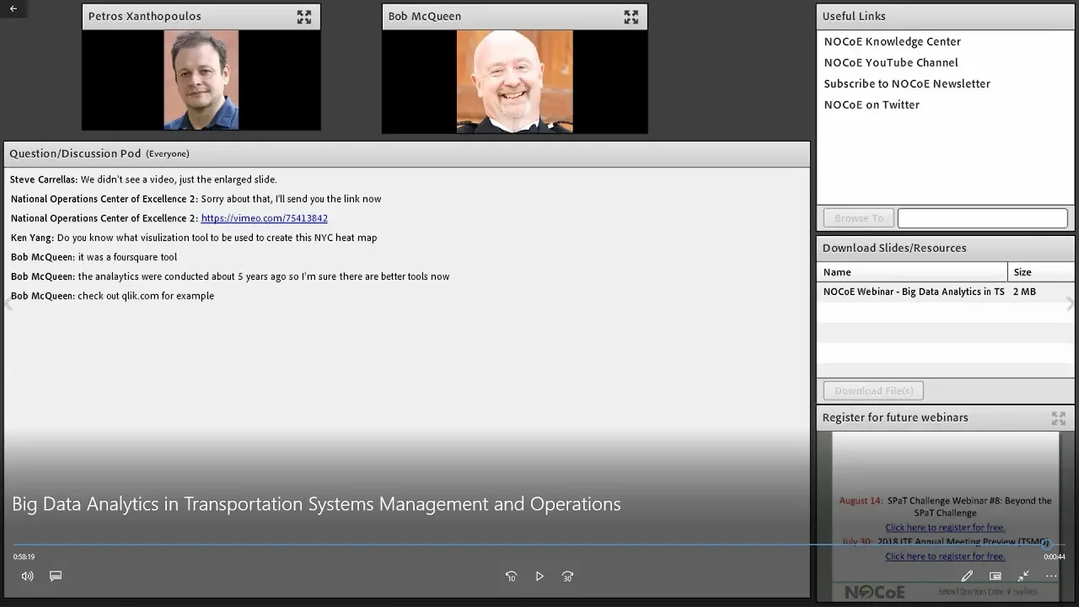Image resolution: width=1079 pixels, height=607 pixels.
Task: Go back using the top-left arrow
Action: click(13, 8)
